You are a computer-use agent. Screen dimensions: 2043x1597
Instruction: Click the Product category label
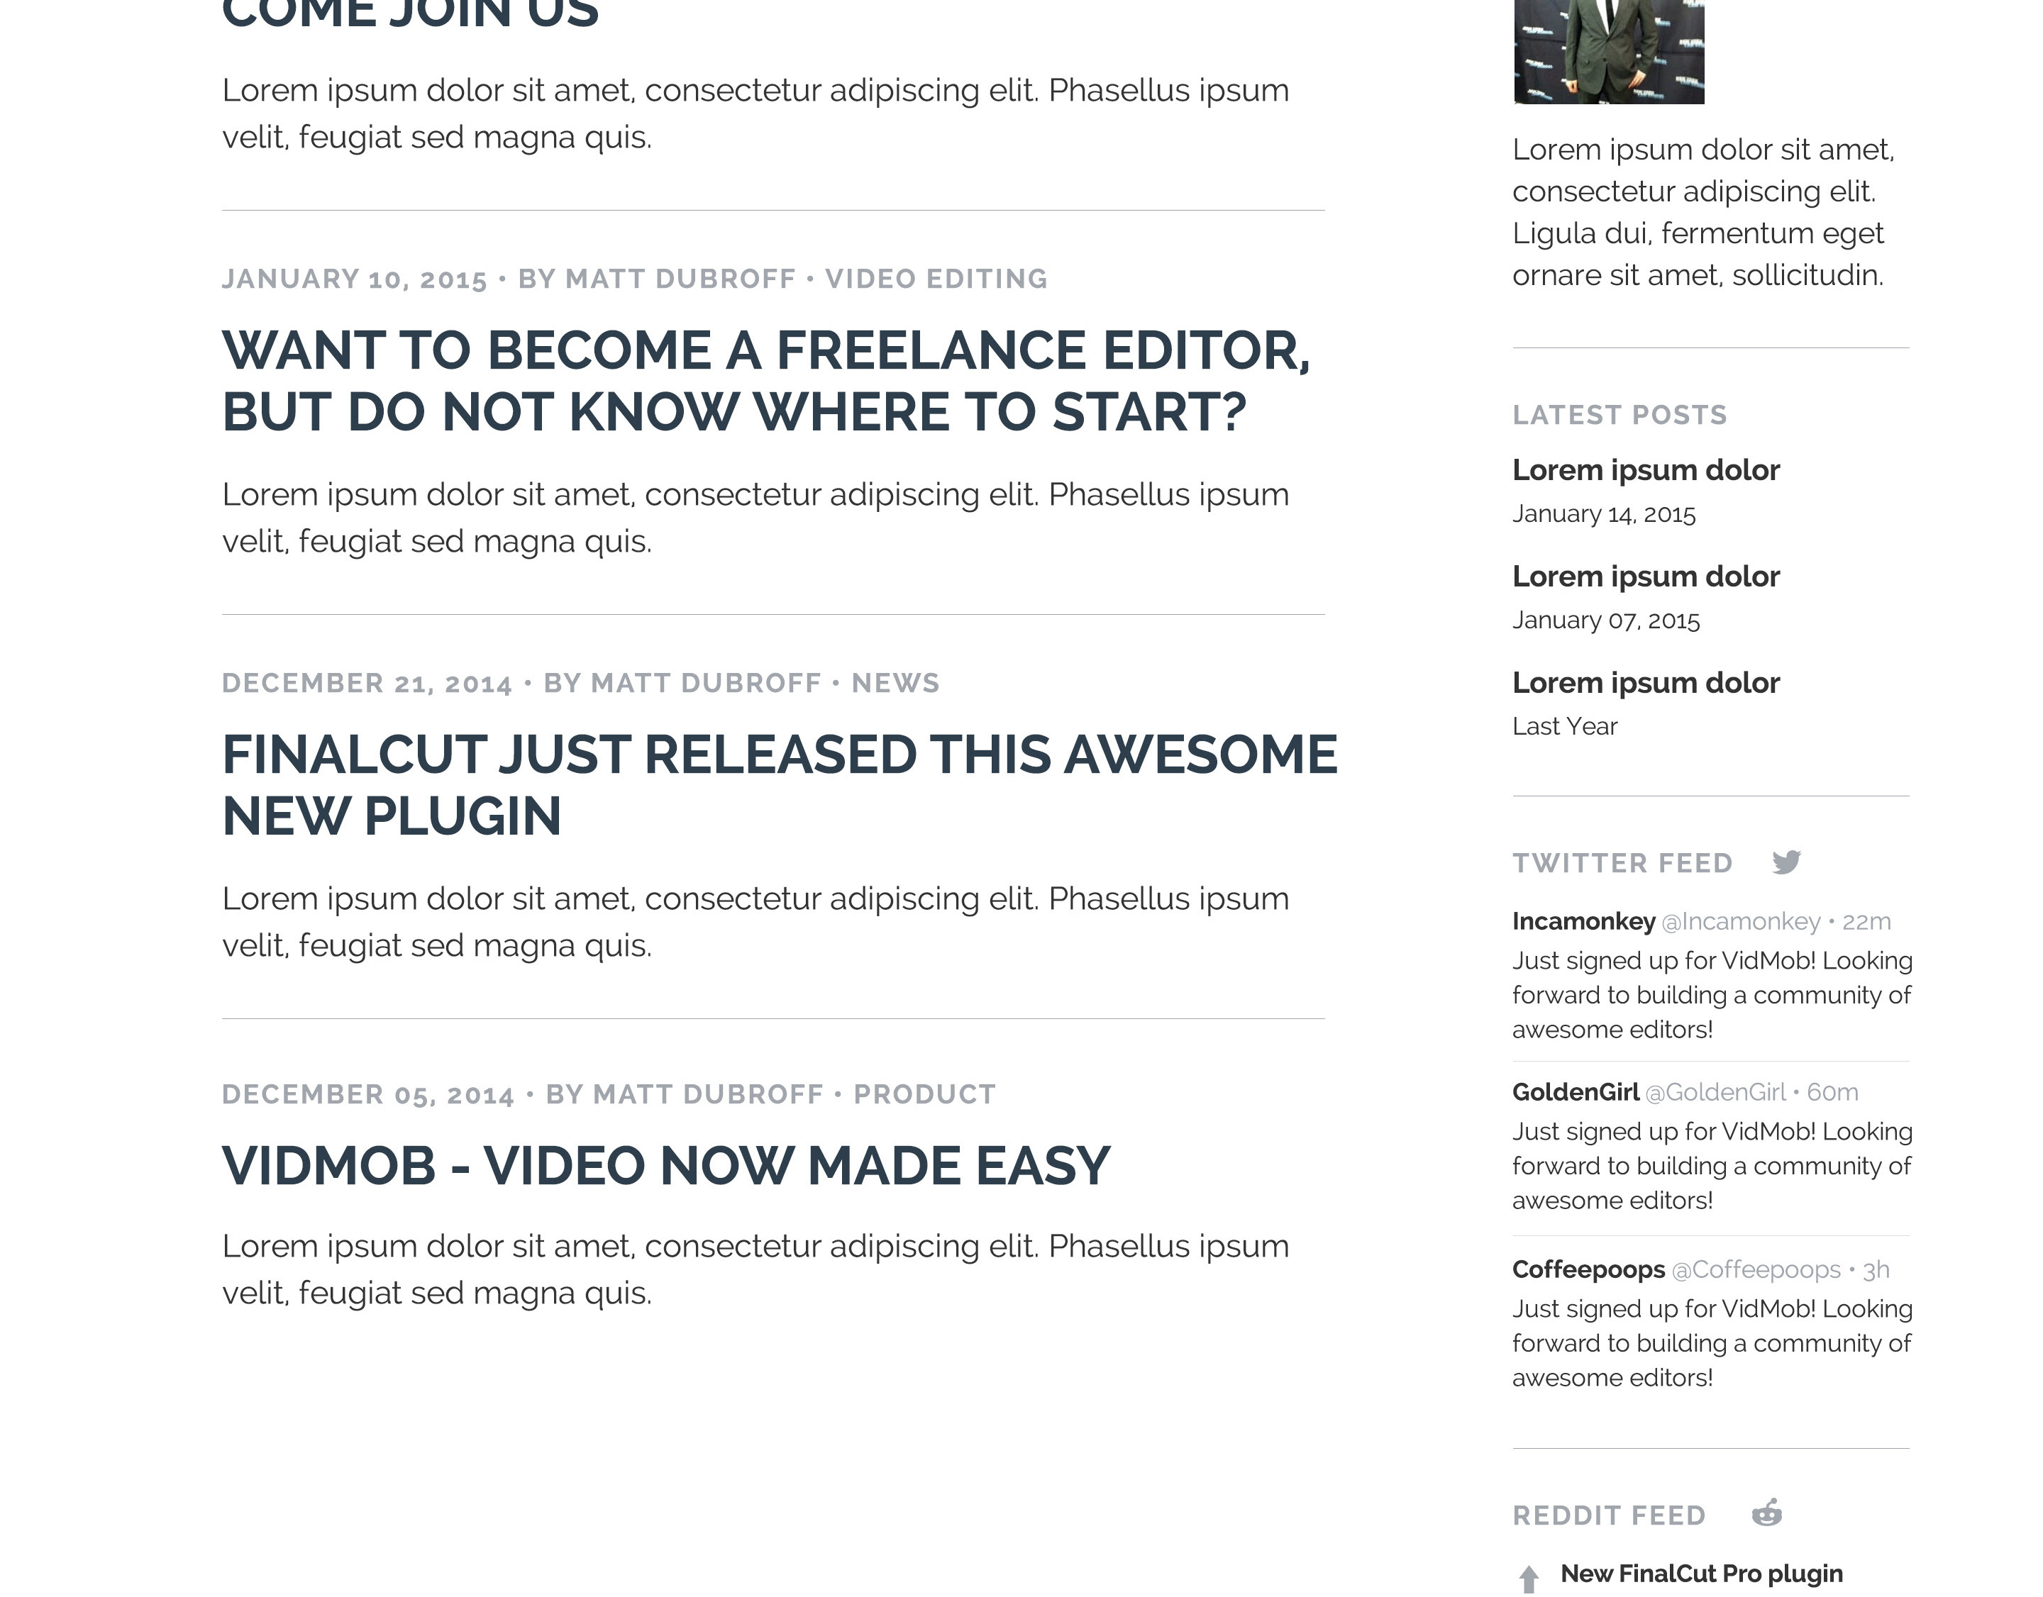[x=924, y=1094]
